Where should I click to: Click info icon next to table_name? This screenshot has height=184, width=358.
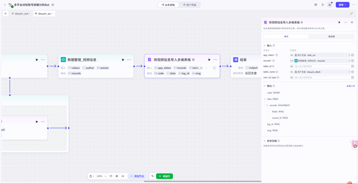tap(277, 72)
